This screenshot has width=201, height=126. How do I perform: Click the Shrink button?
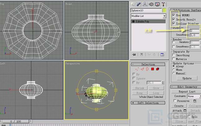pos(140,88)
